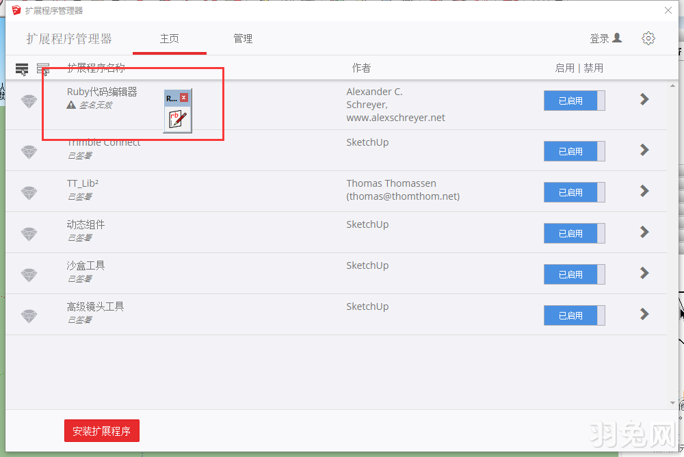
Task: Open the settings gear icon
Action: [x=648, y=38]
